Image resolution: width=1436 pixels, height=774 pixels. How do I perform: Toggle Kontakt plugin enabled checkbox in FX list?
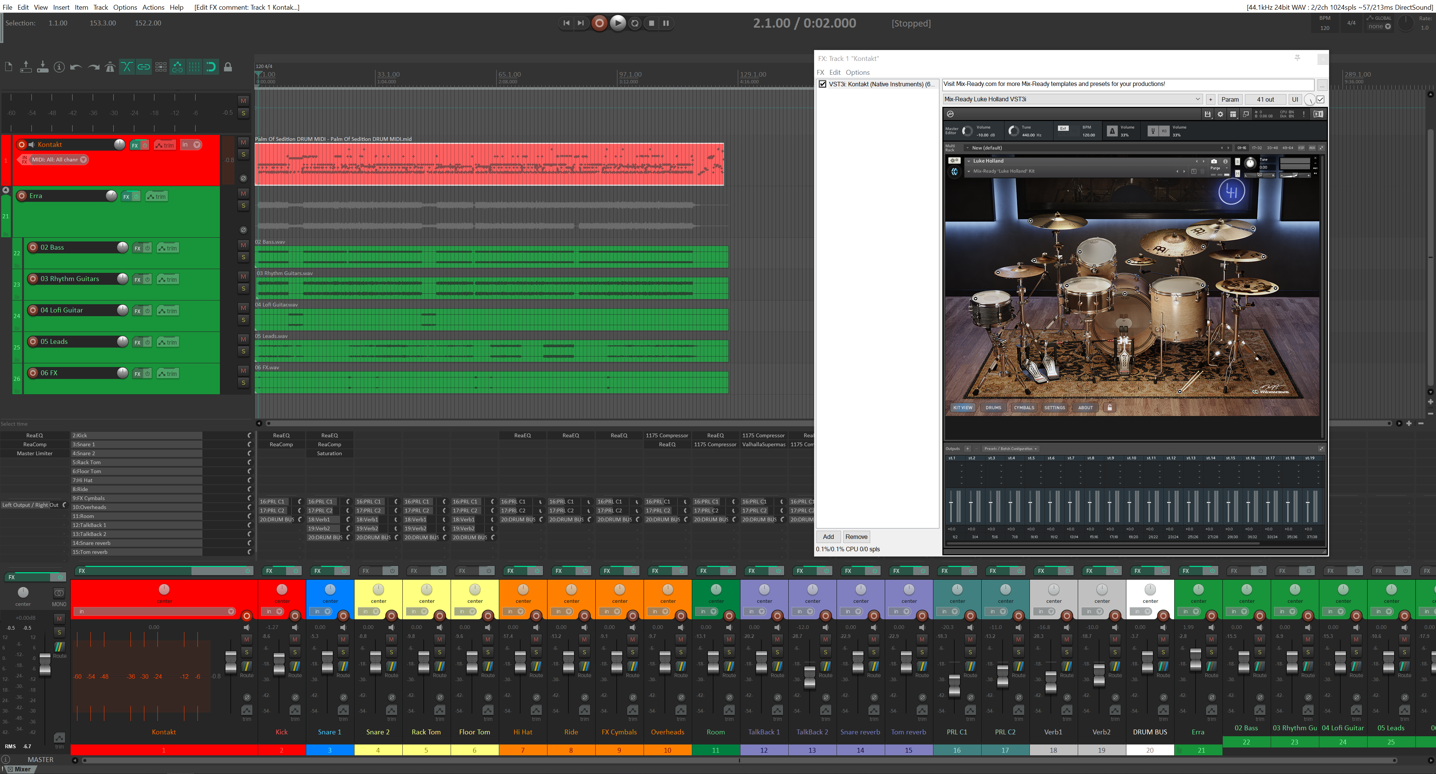tap(822, 84)
